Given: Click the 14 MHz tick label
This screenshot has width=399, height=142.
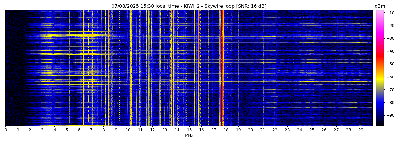Looking at the screenshot, I should click(177, 130).
